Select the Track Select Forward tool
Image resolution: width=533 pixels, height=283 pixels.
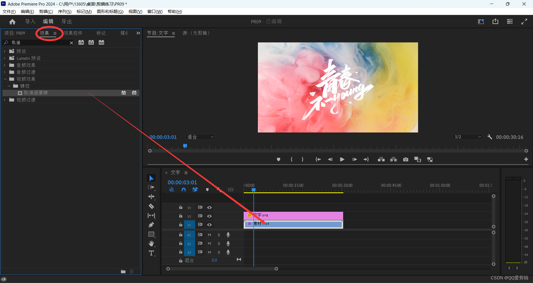[x=151, y=187]
